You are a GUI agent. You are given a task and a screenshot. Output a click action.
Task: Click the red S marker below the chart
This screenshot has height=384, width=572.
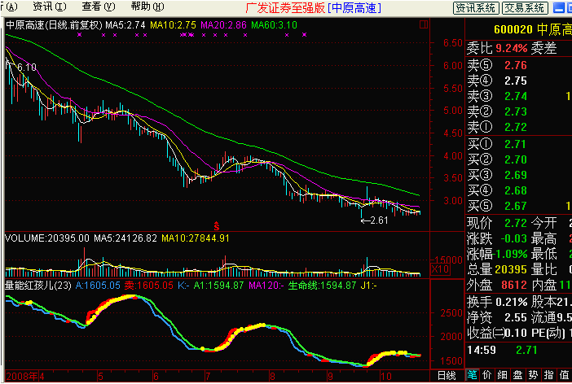click(217, 226)
